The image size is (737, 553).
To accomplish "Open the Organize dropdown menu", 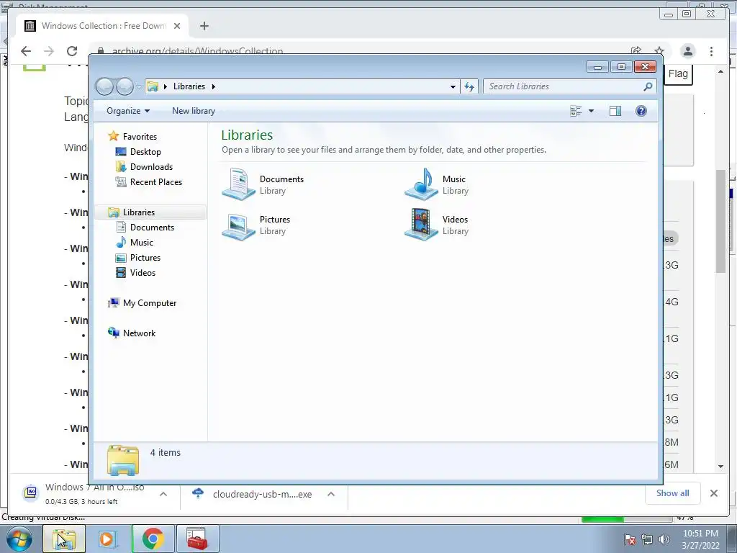I will click(x=128, y=111).
